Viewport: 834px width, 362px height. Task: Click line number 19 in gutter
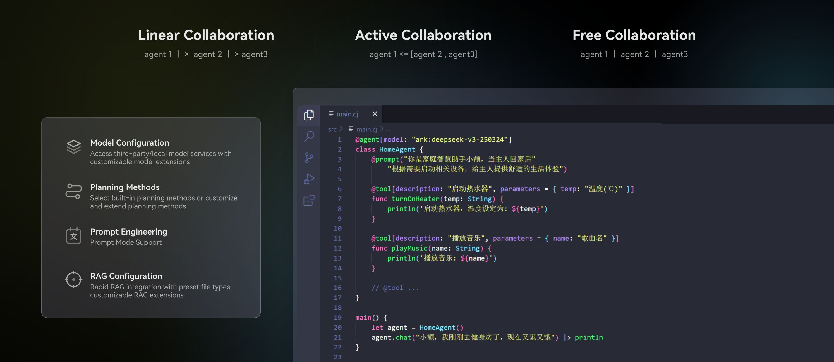[337, 317]
